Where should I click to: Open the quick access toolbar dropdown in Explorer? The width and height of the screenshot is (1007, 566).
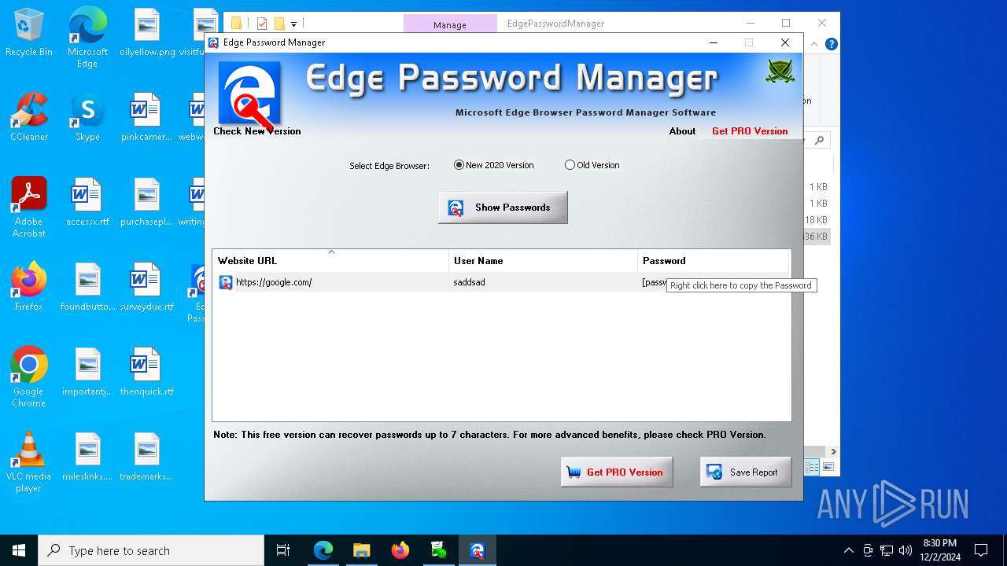[x=293, y=24]
